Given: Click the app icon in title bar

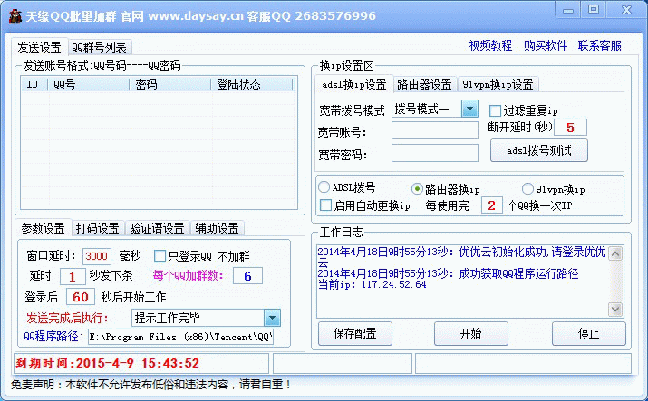Looking at the screenshot, I should click(15, 16).
